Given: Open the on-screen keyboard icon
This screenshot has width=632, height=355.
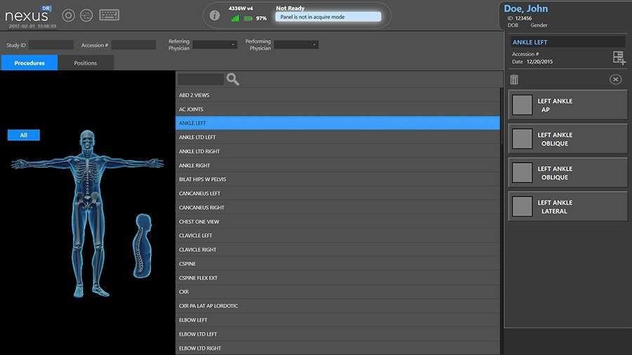Looking at the screenshot, I should click(x=109, y=15).
